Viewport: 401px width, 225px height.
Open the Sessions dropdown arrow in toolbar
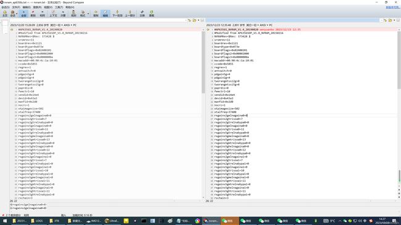click(17, 14)
